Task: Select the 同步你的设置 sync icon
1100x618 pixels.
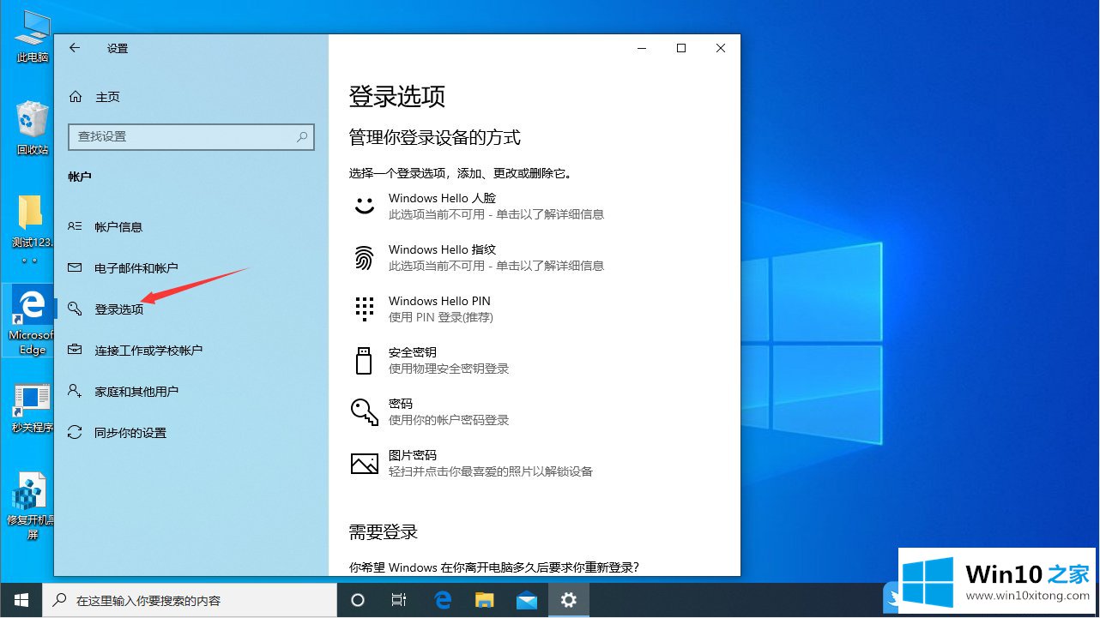Action: (76, 433)
